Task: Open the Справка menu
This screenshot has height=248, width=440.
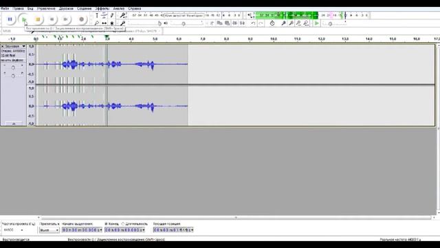Action: (135, 9)
